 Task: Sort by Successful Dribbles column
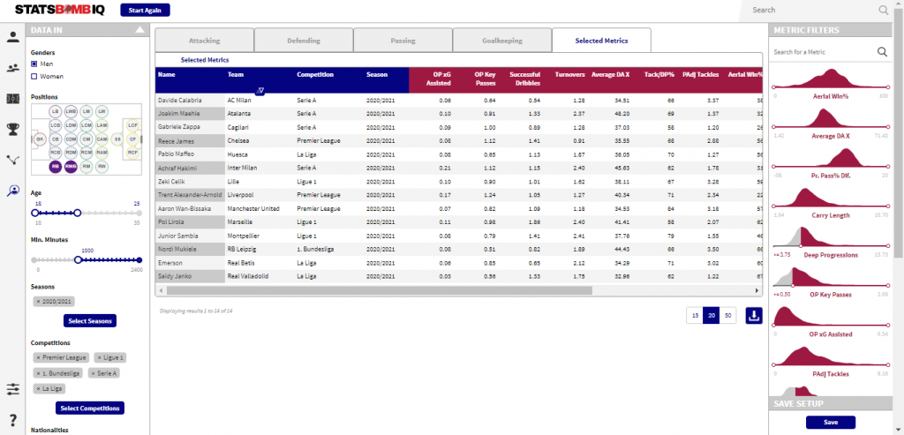click(x=524, y=79)
